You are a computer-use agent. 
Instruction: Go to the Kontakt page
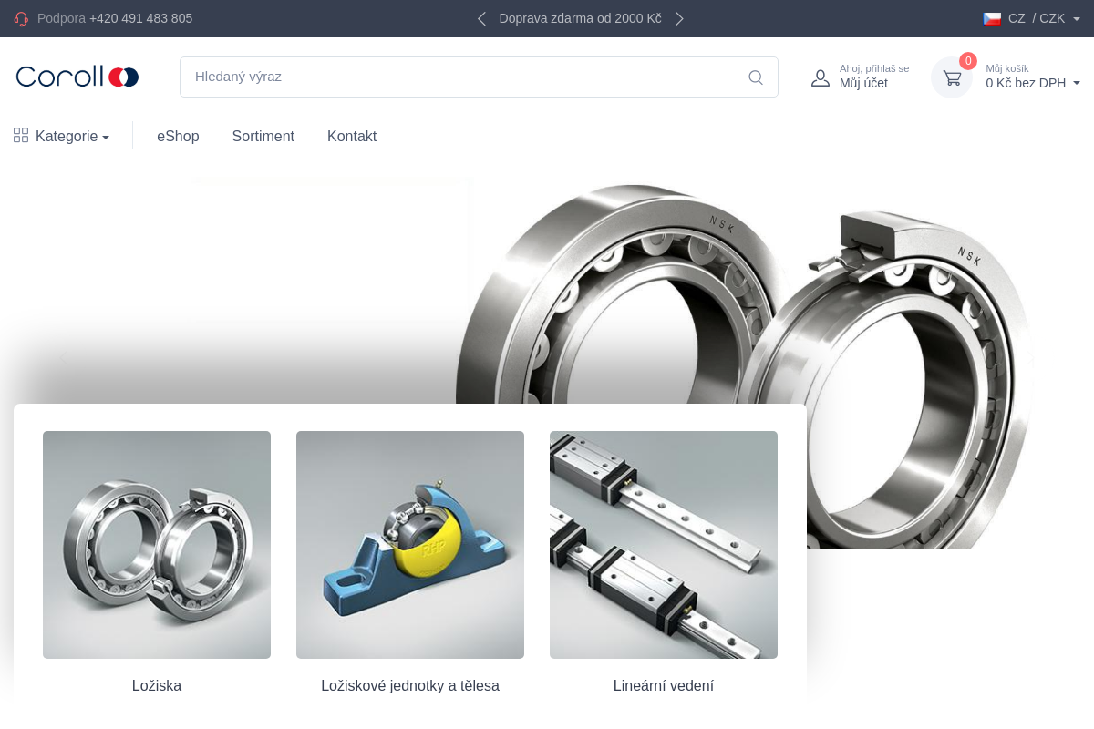pyautogui.click(x=352, y=136)
